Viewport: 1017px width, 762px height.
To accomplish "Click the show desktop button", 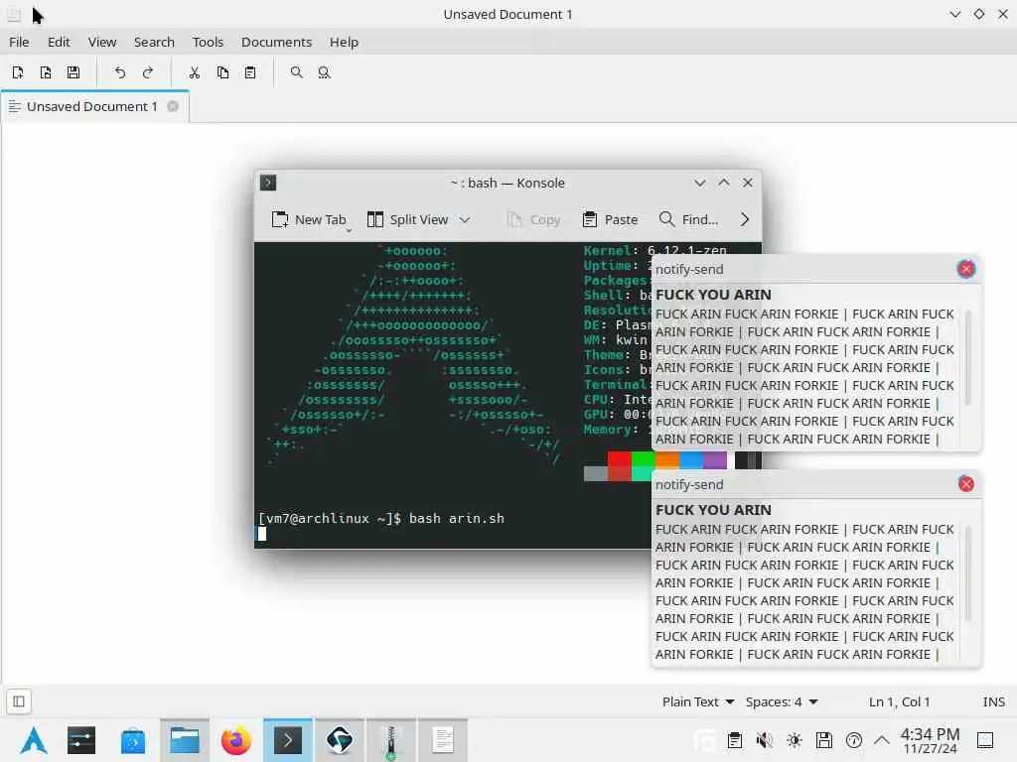I will point(985,740).
